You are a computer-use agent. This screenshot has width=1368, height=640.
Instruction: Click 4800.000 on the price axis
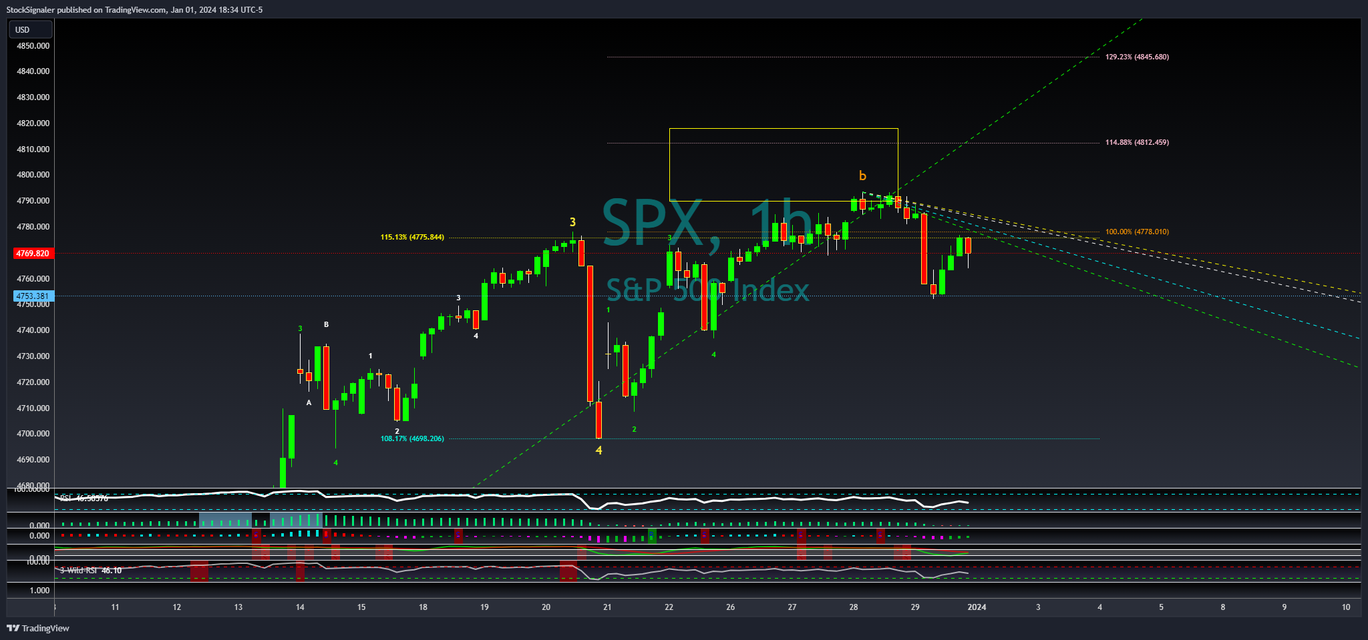click(x=33, y=175)
